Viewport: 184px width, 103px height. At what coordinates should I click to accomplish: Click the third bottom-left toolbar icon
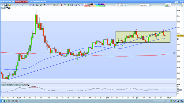click(9, 101)
